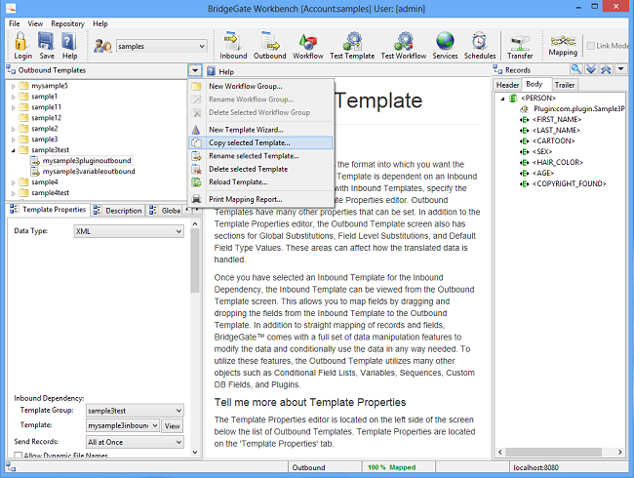The width and height of the screenshot is (634, 478).
Task: Open the Repository menu
Action: click(67, 23)
